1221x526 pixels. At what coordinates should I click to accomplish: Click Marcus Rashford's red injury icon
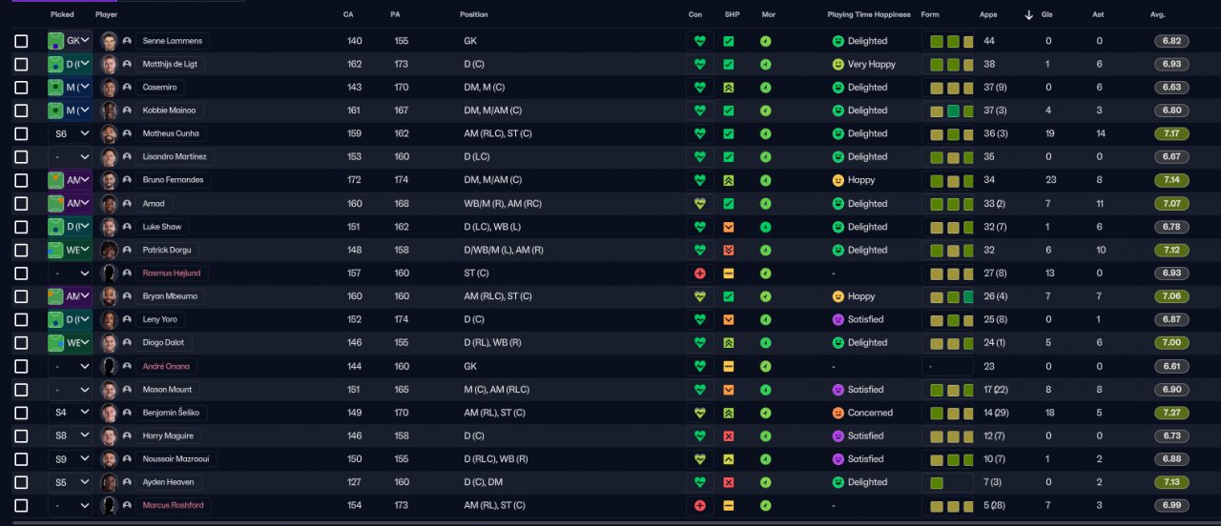[699, 505]
